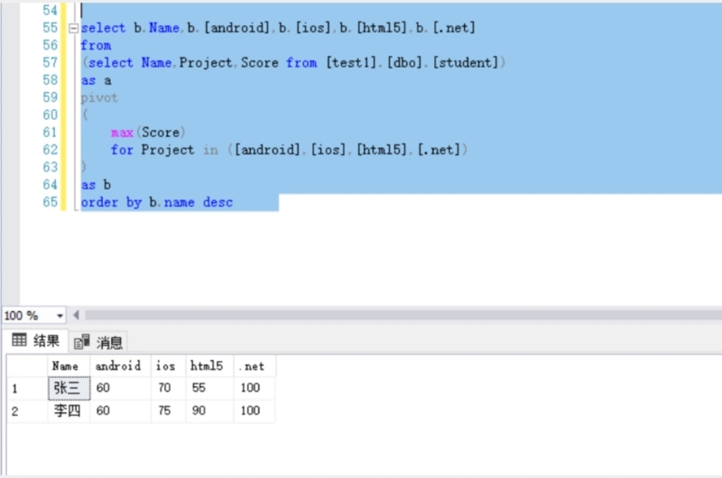Open the 100 % zoom dropdown
Viewport: 722px width, 478px height.
coord(60,316)
